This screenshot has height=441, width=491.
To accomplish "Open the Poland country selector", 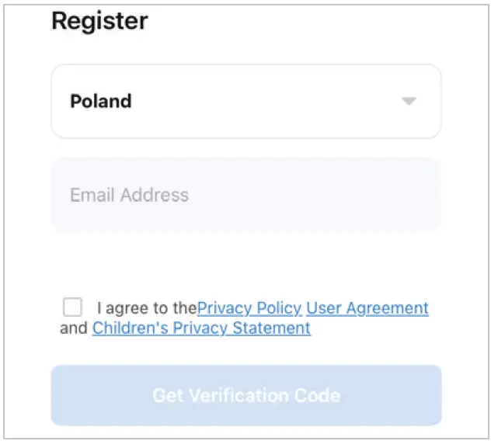I will (245, 102).
